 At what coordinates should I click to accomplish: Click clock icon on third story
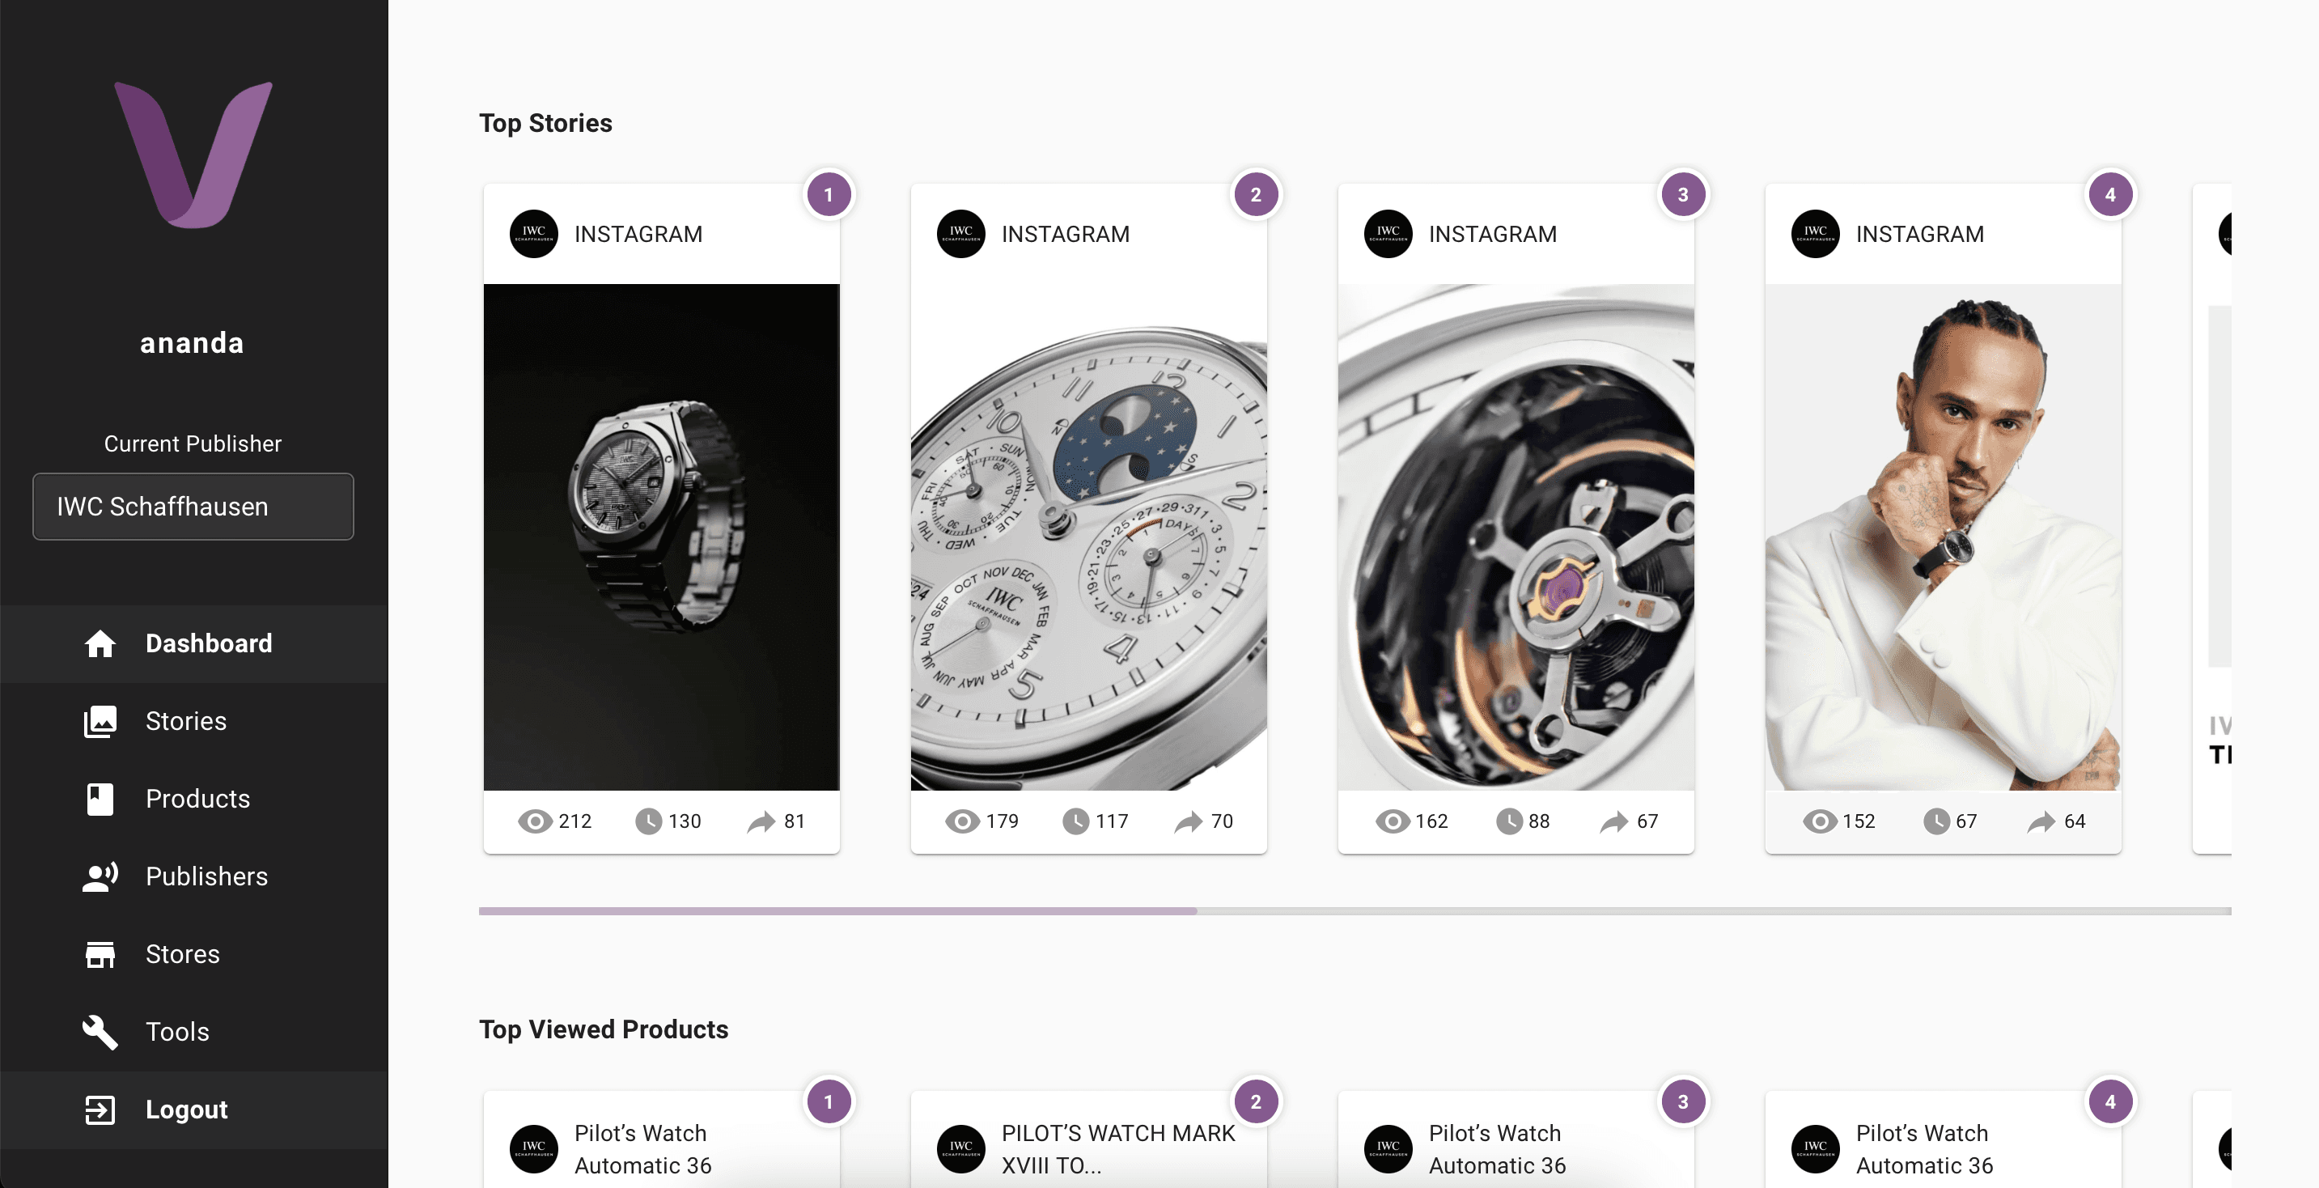[1509, 821]
